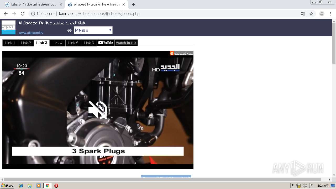Screen dimensions: 336x189
Task: Click the taskbar clock 8:24 AM
Action: pyautogui.click(x=323, y=186)
